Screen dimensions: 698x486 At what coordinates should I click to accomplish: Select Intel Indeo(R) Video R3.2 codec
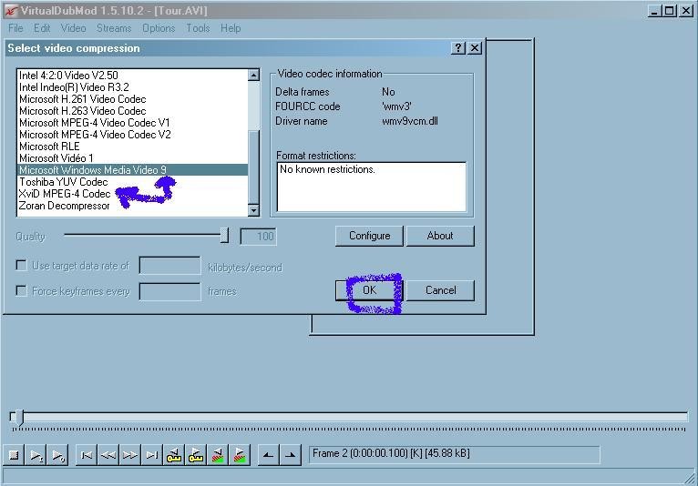[133, 87]
